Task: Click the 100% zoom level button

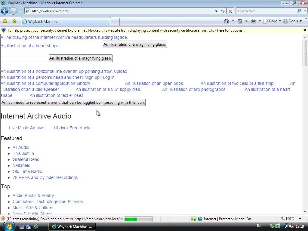Action: point(288,219)
